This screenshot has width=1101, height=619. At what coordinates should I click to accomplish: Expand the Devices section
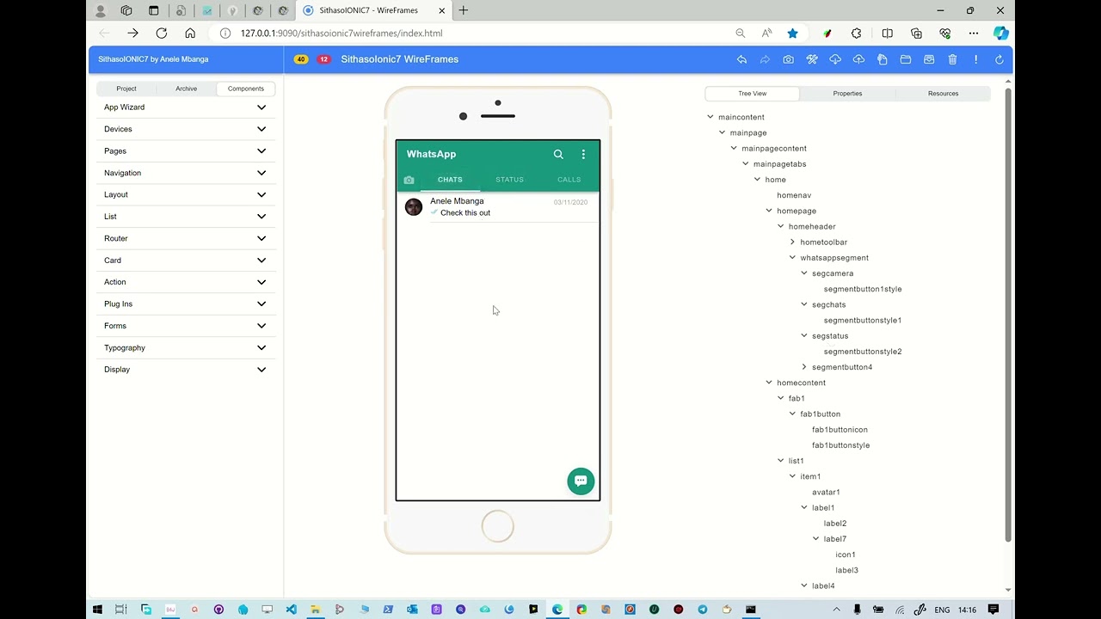186,129
